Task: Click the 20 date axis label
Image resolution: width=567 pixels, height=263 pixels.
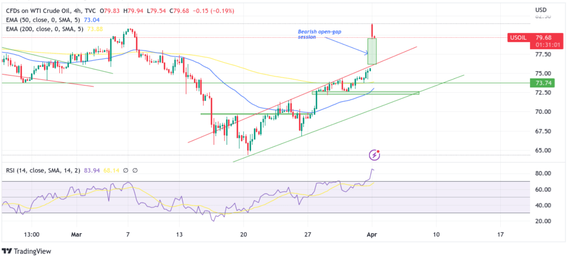Action: 244,235
